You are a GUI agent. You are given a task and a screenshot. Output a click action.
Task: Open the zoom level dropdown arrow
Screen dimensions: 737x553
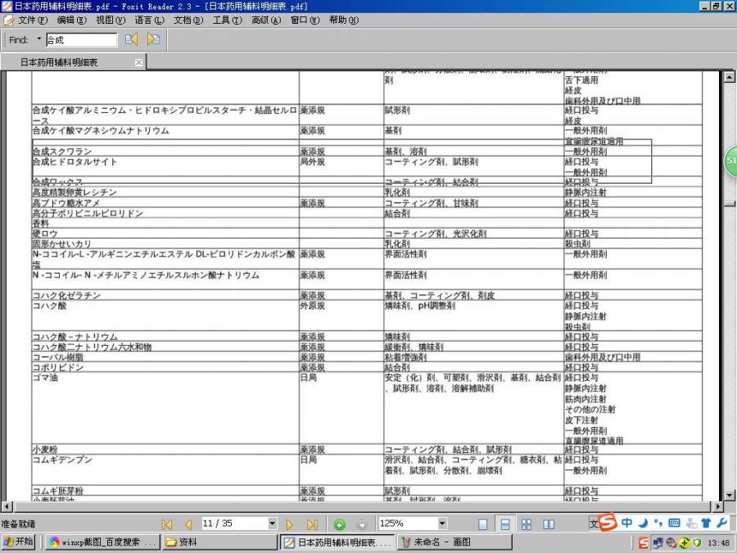pos(442,524)
